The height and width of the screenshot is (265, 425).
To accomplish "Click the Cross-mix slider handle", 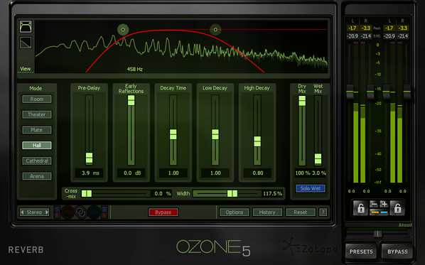I will pyautogui.click(x=87, y=193).
